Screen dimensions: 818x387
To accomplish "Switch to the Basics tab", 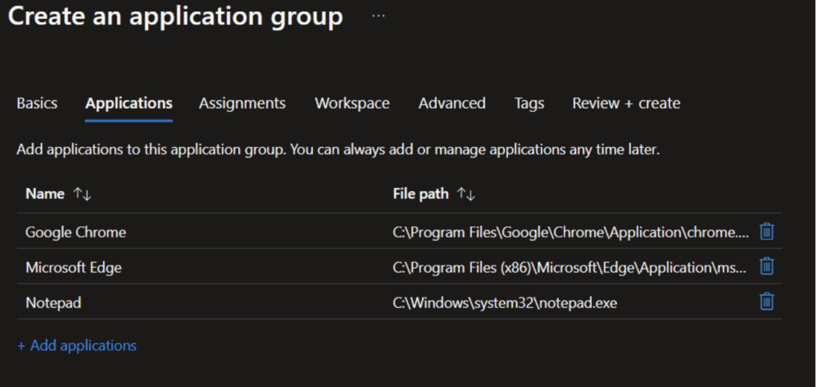I will (x=37, y=103).
